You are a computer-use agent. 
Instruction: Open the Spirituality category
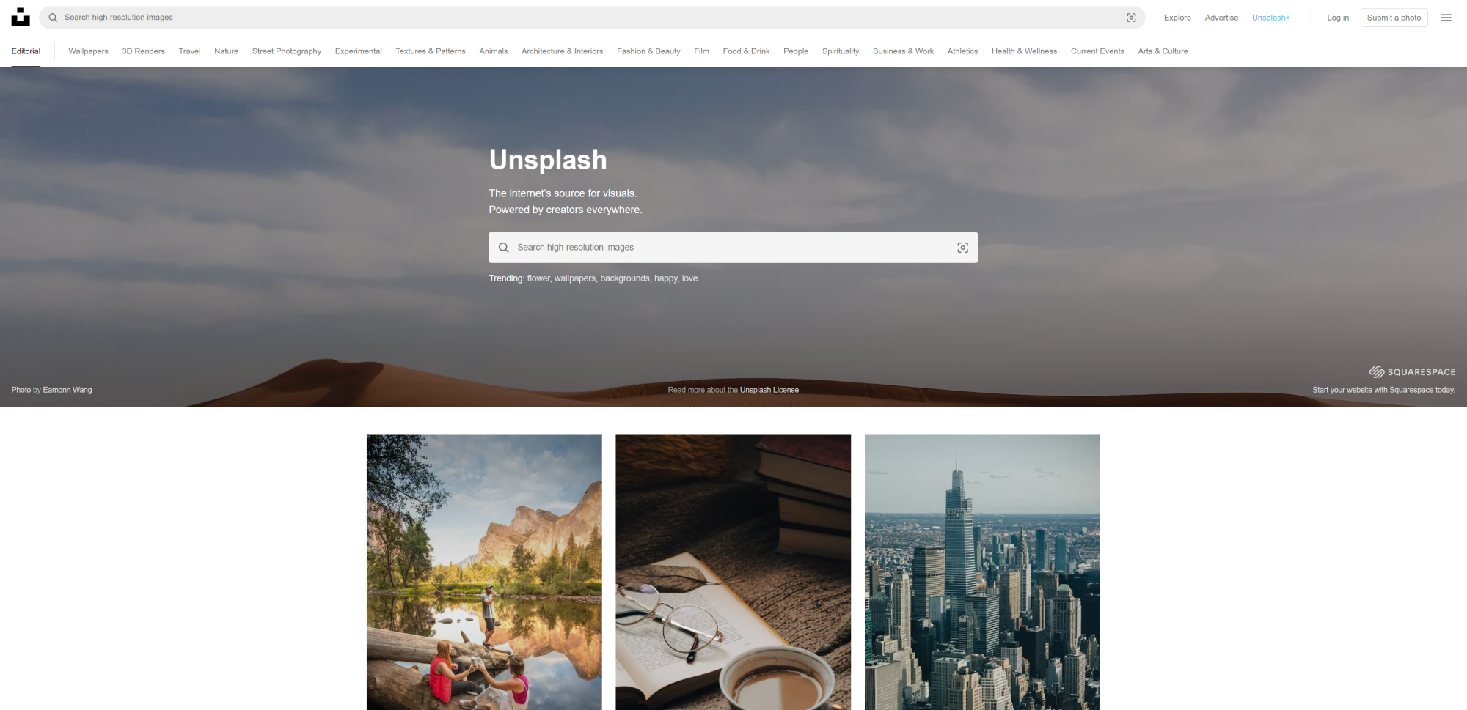(x=841, y=51)
